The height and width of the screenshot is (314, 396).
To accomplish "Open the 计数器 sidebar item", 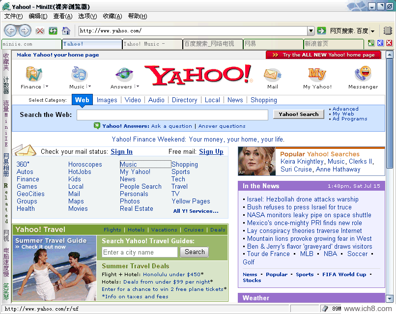I will click(x=6, y=86).
